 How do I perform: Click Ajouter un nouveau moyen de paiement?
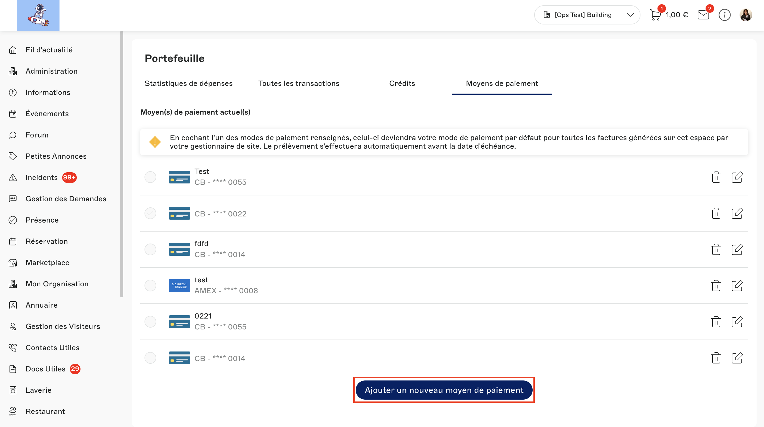444,390
